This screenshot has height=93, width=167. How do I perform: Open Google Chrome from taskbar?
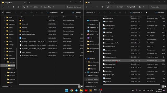pos(71,90)
